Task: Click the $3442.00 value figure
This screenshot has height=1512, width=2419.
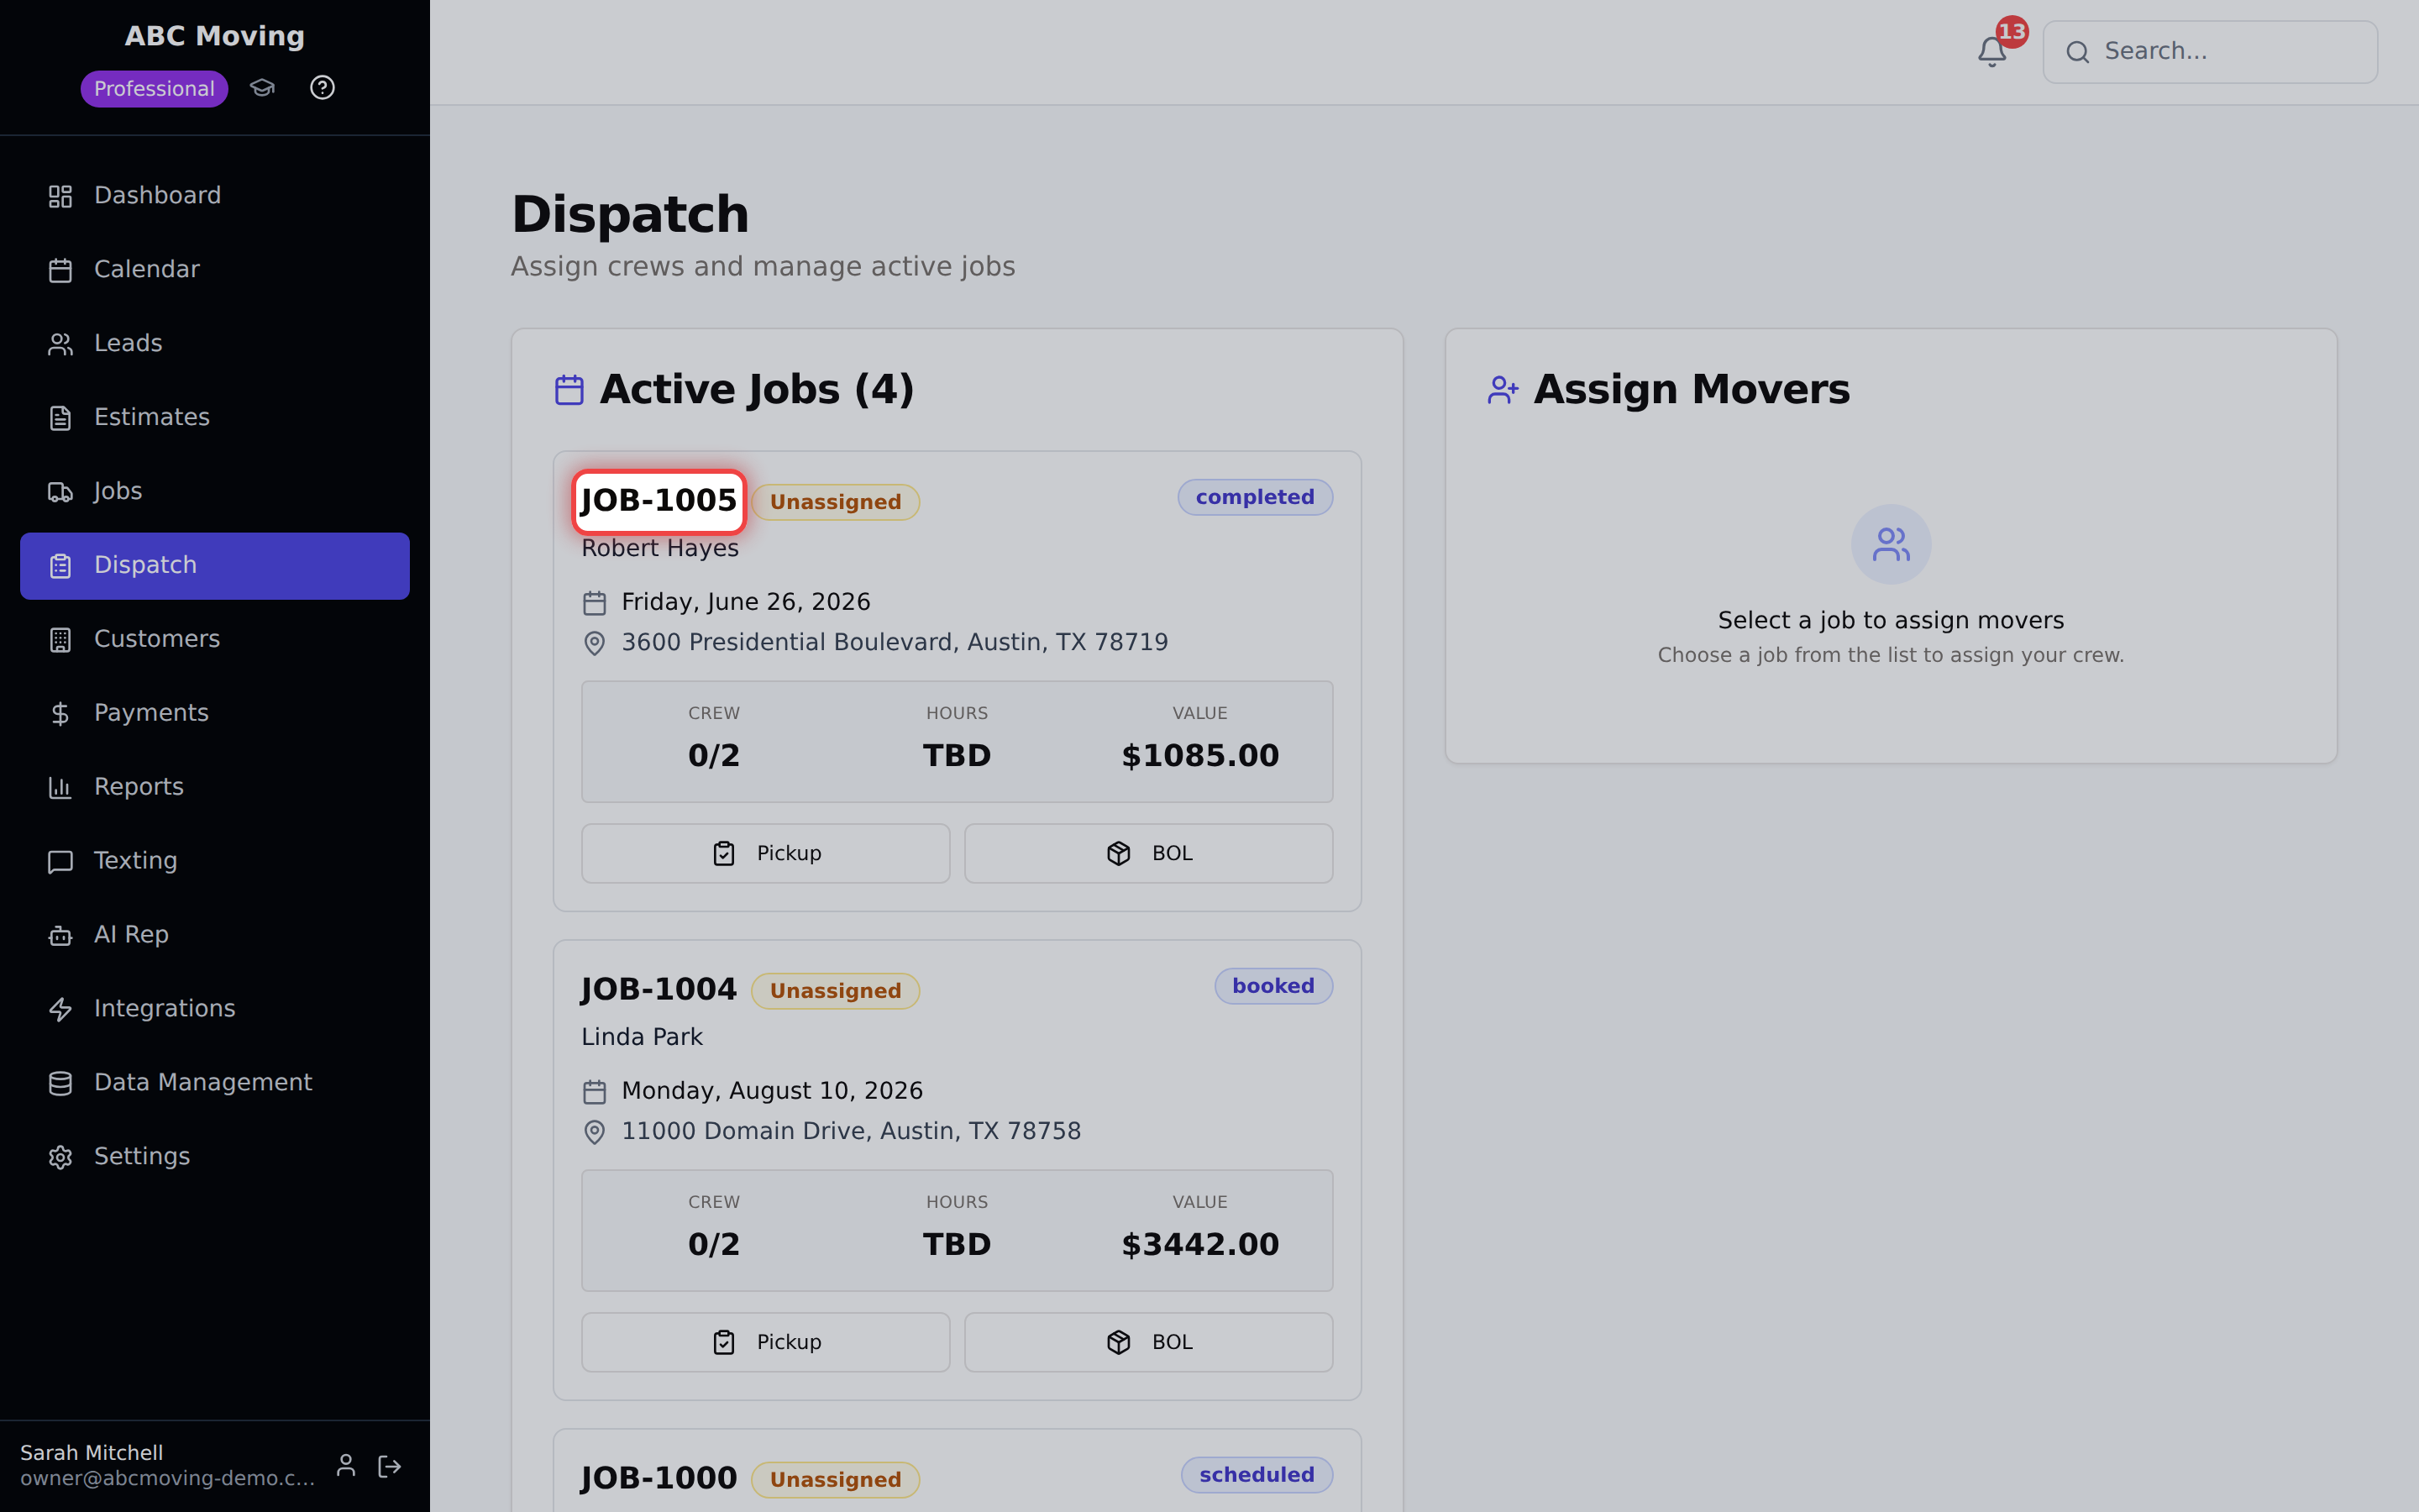Action: (1199, 1245)
